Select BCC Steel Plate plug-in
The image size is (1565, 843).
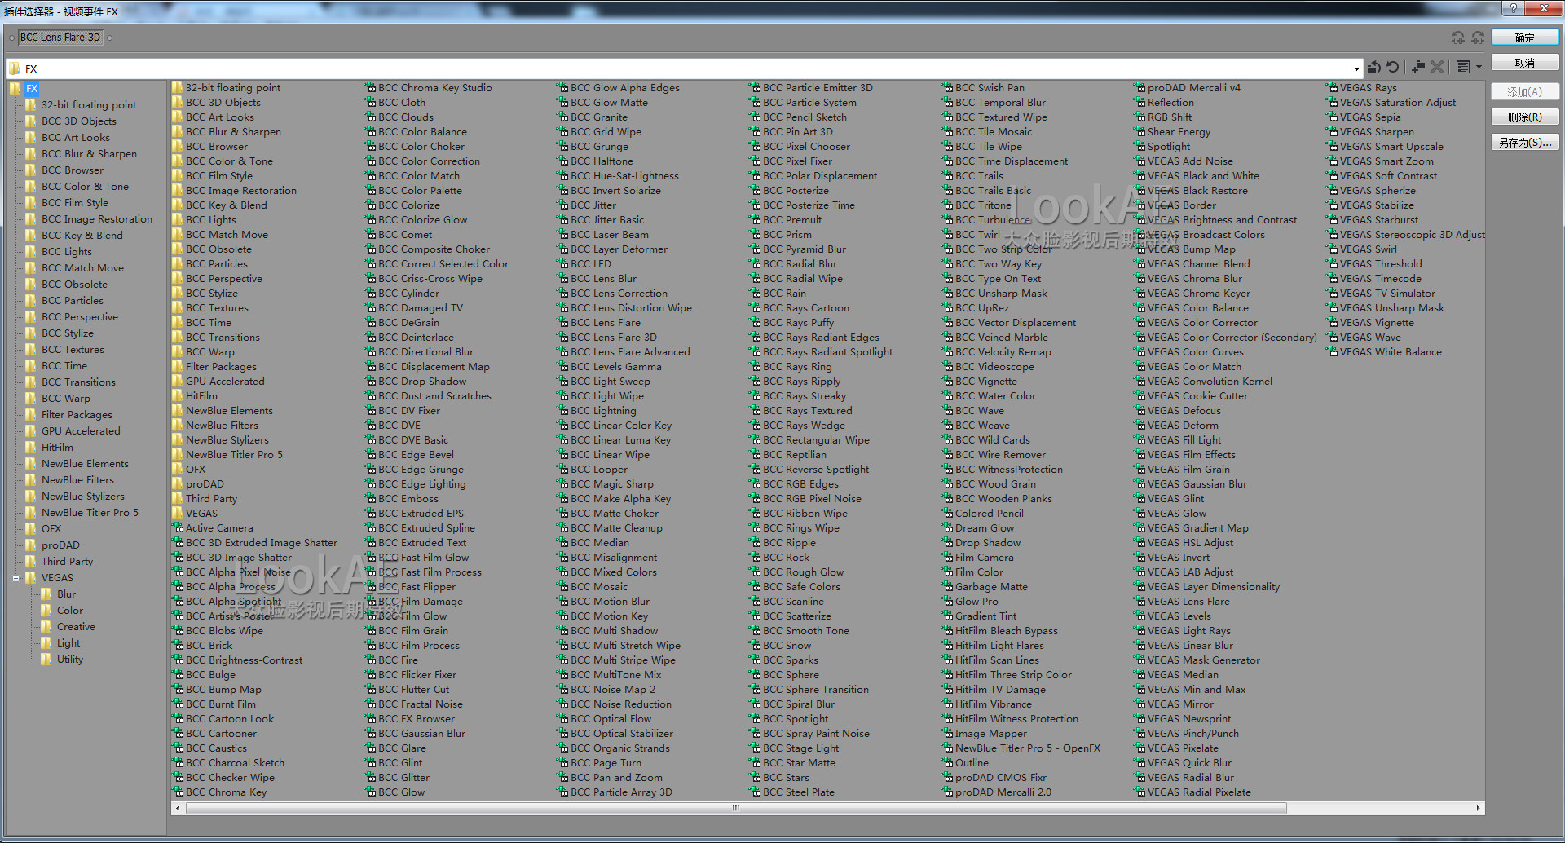pyautogui.click(x=799, y=792)
